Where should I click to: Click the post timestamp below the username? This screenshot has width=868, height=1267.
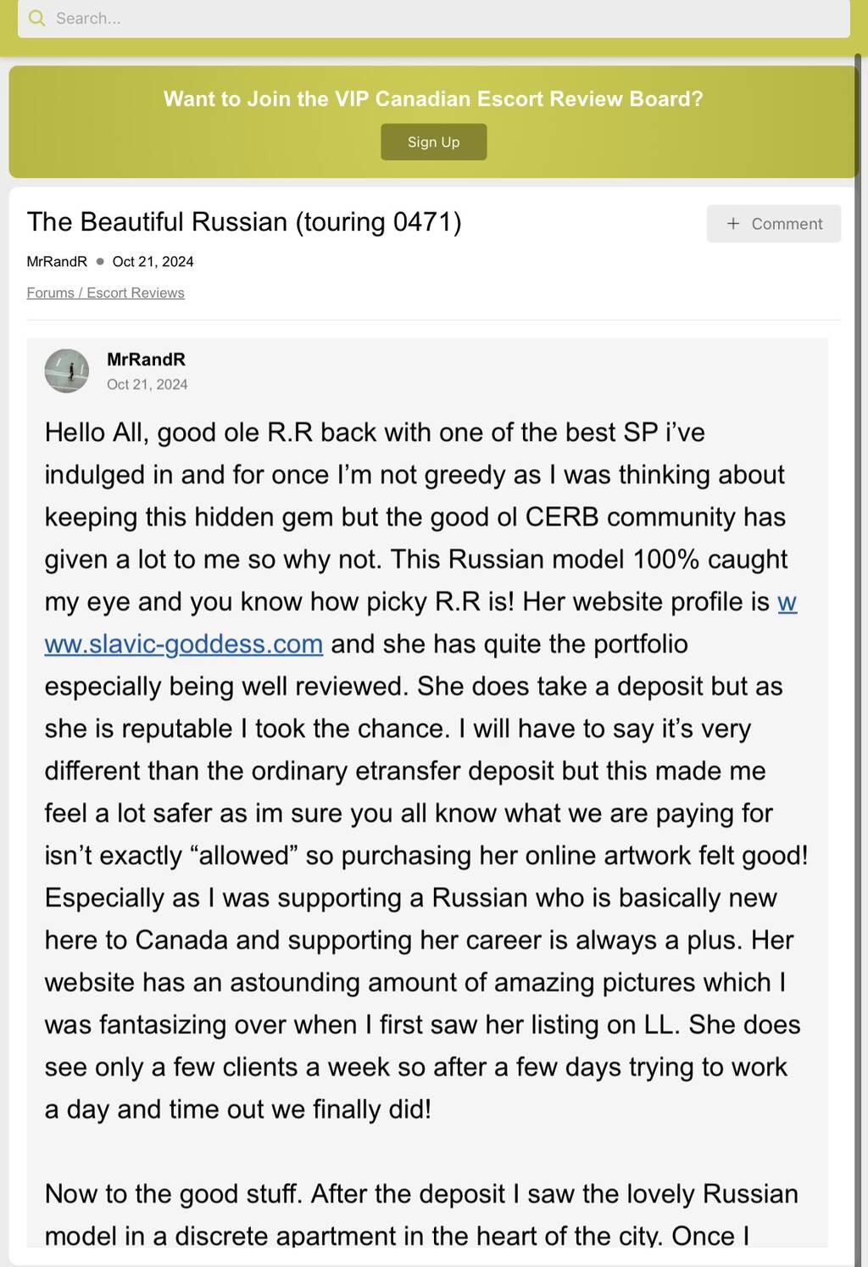point(147,384)
